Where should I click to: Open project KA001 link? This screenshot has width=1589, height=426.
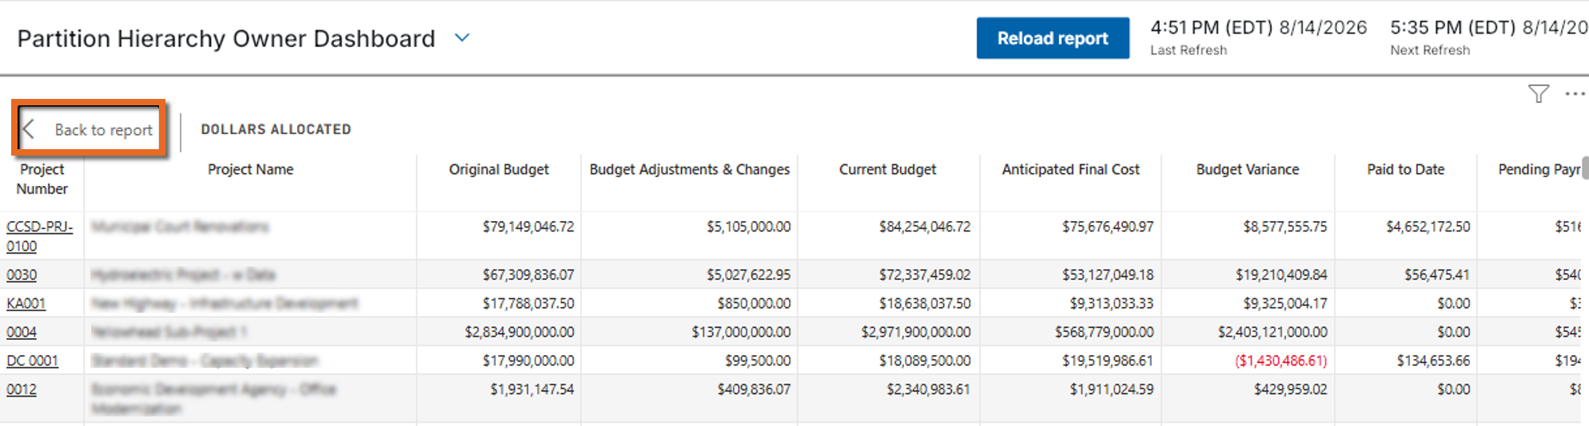click(x=26, y=303)
